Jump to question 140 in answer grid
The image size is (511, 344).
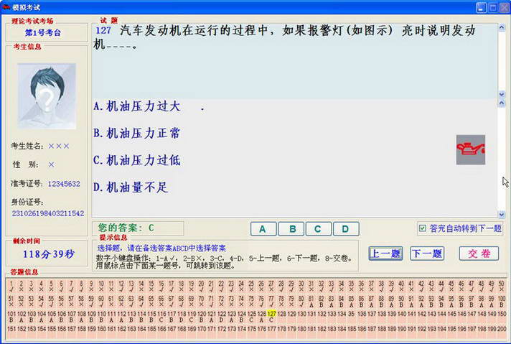[401, 314]
